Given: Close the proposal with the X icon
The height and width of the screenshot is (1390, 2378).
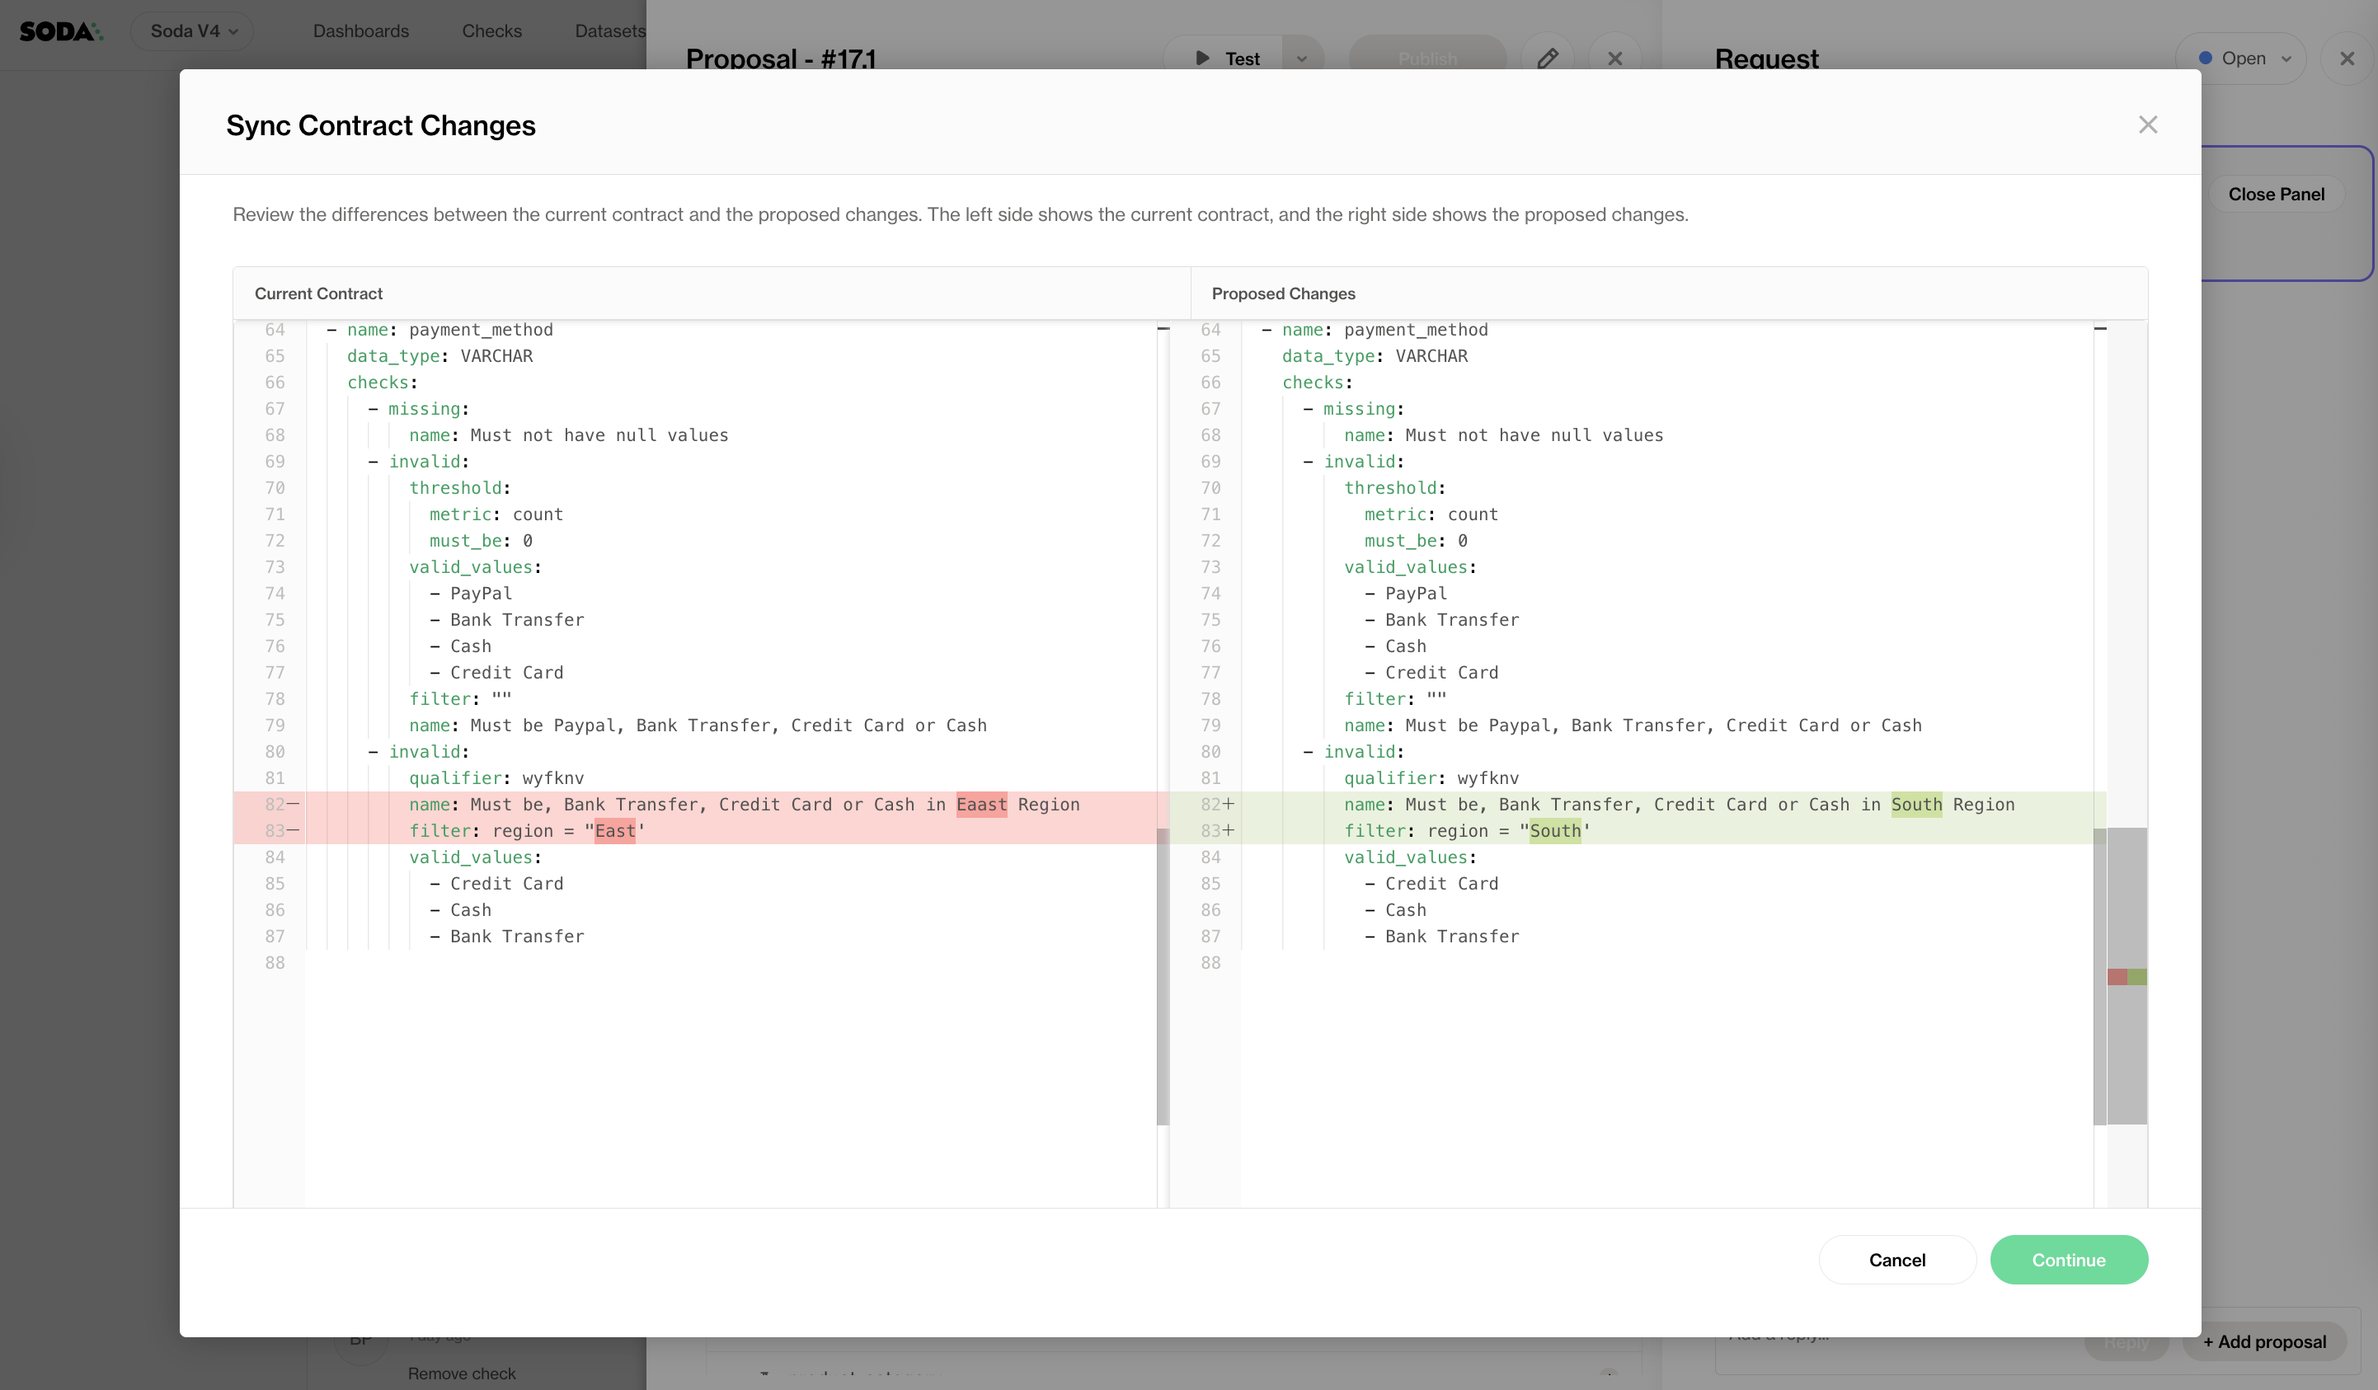Looking at the screenshot, I should [1614, 59].
